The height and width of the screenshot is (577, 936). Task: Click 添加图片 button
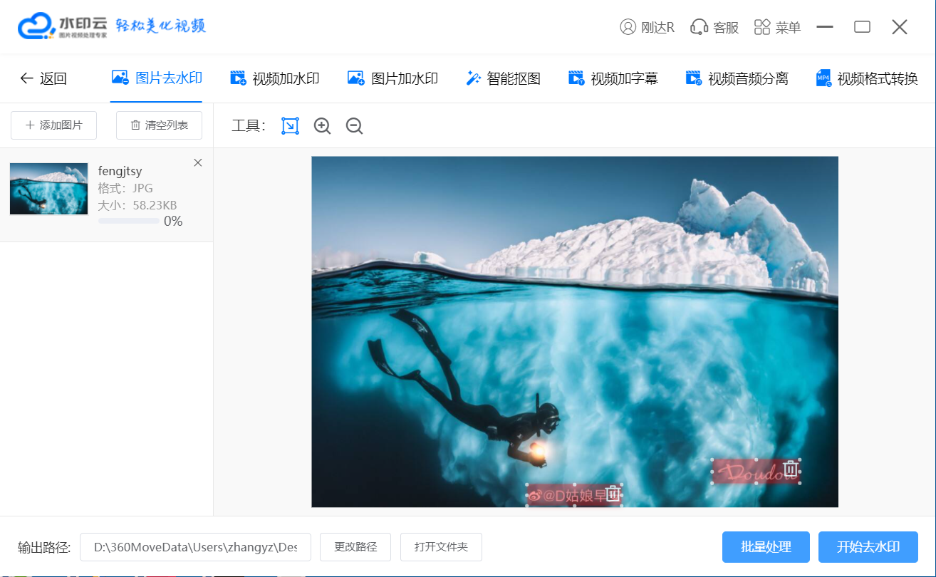[53, 125]
